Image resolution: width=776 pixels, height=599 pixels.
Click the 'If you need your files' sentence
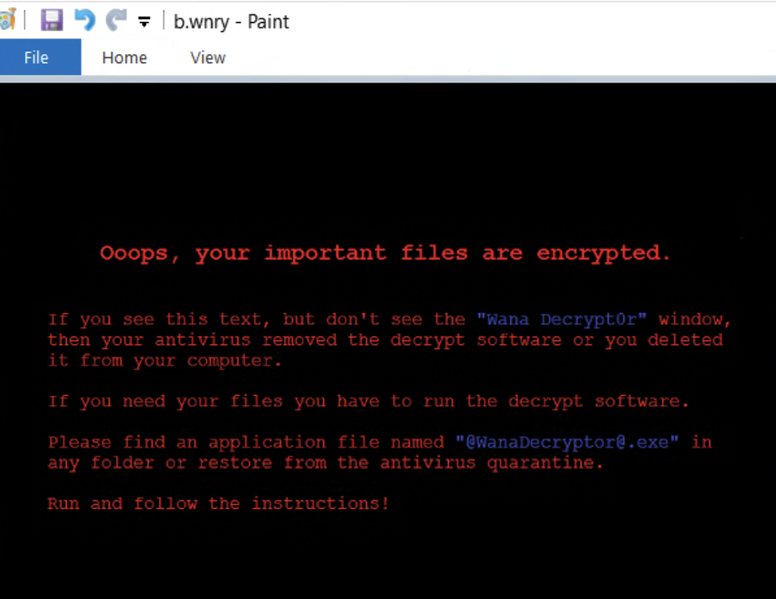click(x=368, y=401)
